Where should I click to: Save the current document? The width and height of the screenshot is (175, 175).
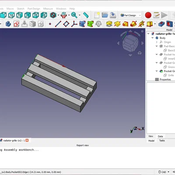[x=113, y=15]
